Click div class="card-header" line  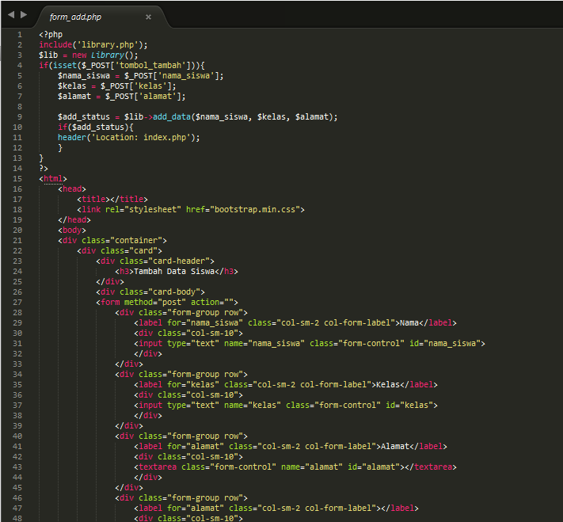(155, 261)
